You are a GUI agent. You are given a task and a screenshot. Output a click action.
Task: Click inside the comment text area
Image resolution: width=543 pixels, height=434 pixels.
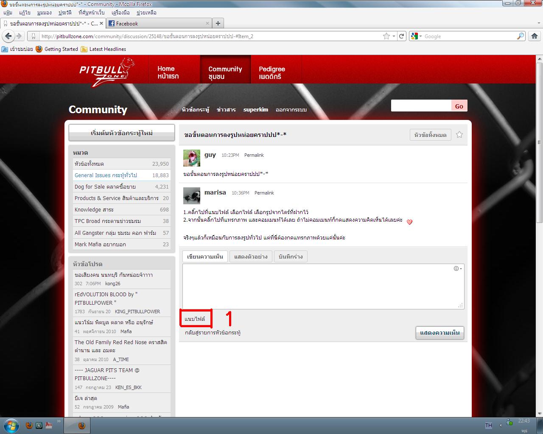(323, 287)
